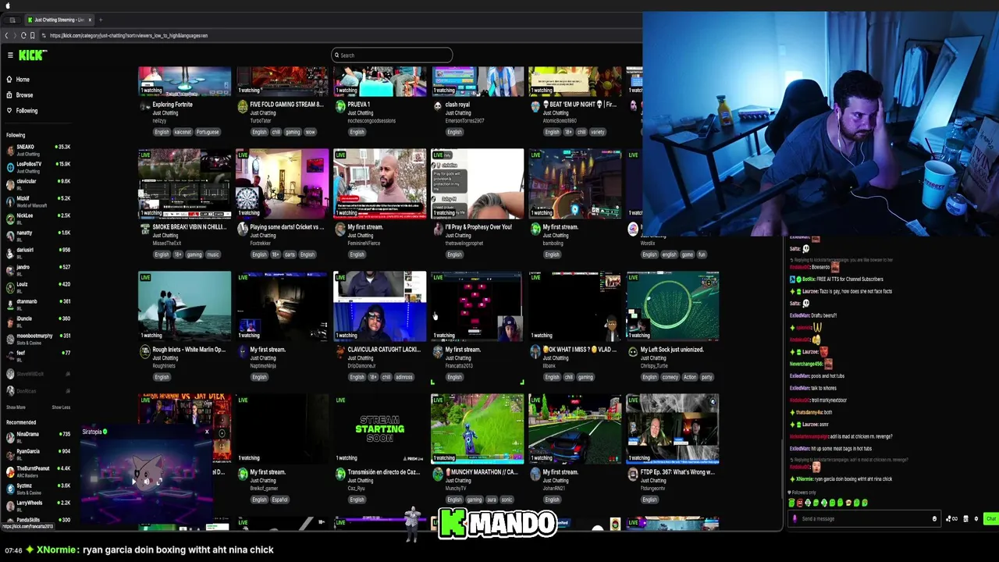The height and width of the screenshot is (562, 999).
Task: Open SNEAKO's channel in Following list
Action: [x=37, y=149]
